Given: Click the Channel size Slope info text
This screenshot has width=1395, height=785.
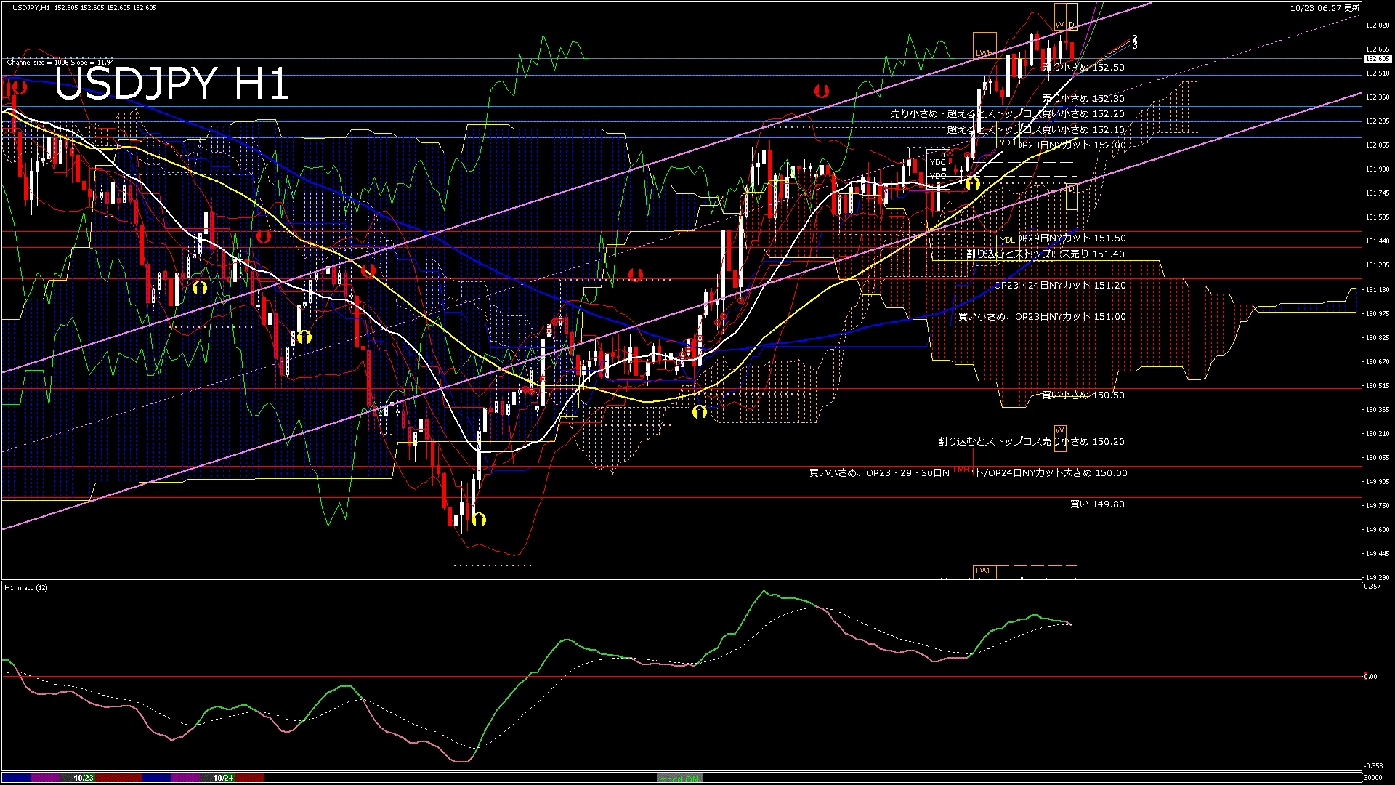Looking at the screenshot, I should click(60, 62).
